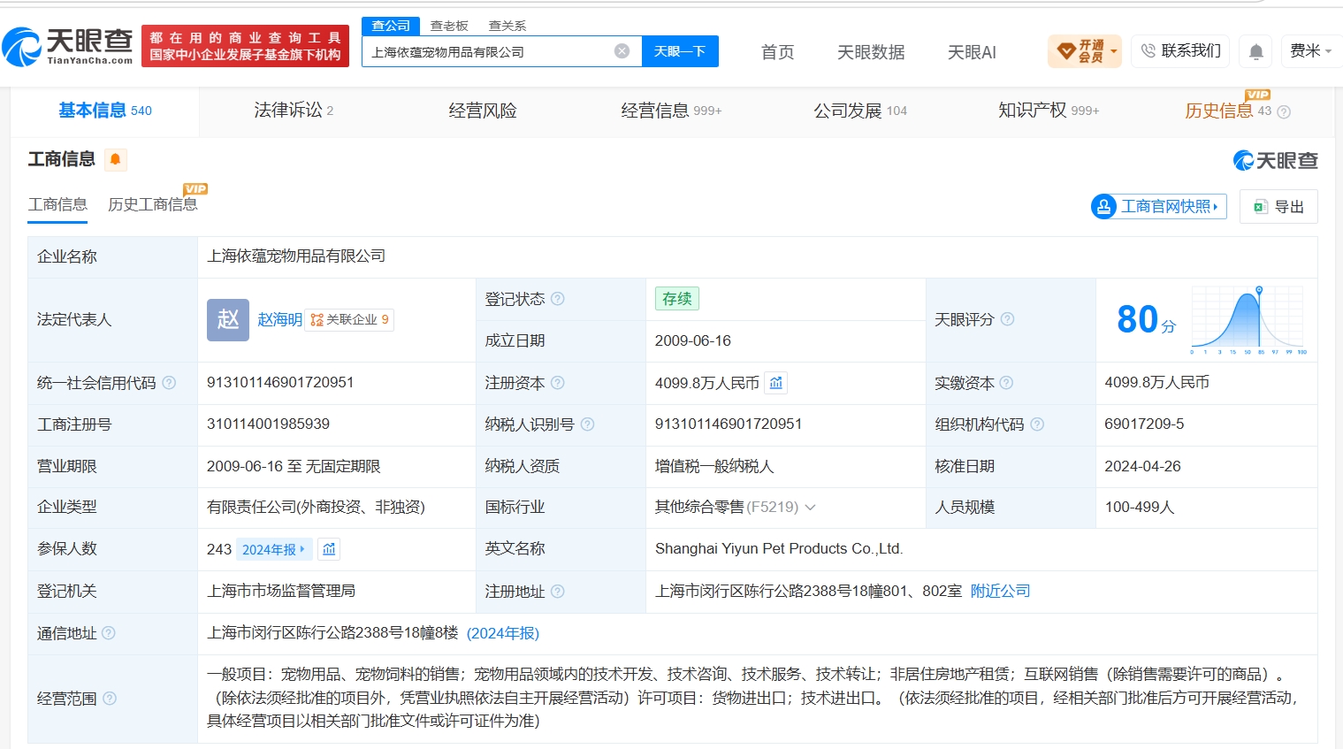Click the orange alert bell beside 工商信息
The height and width of the screenshot is (749, 1343).
116,159
